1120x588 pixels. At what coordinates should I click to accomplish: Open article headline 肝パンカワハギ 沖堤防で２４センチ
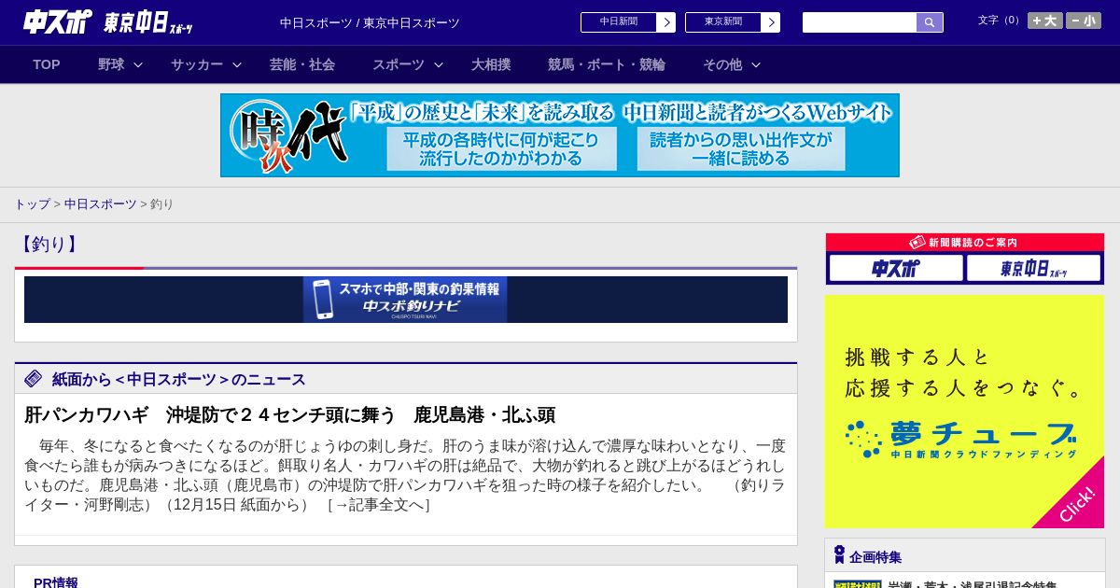pos(289,414)
